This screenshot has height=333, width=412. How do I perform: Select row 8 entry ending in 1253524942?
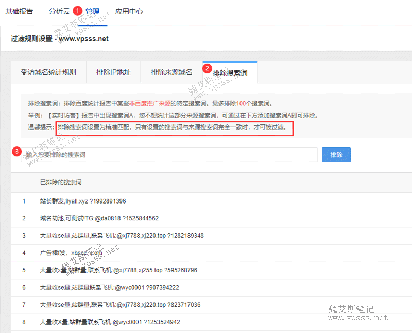tap(110, 322)
